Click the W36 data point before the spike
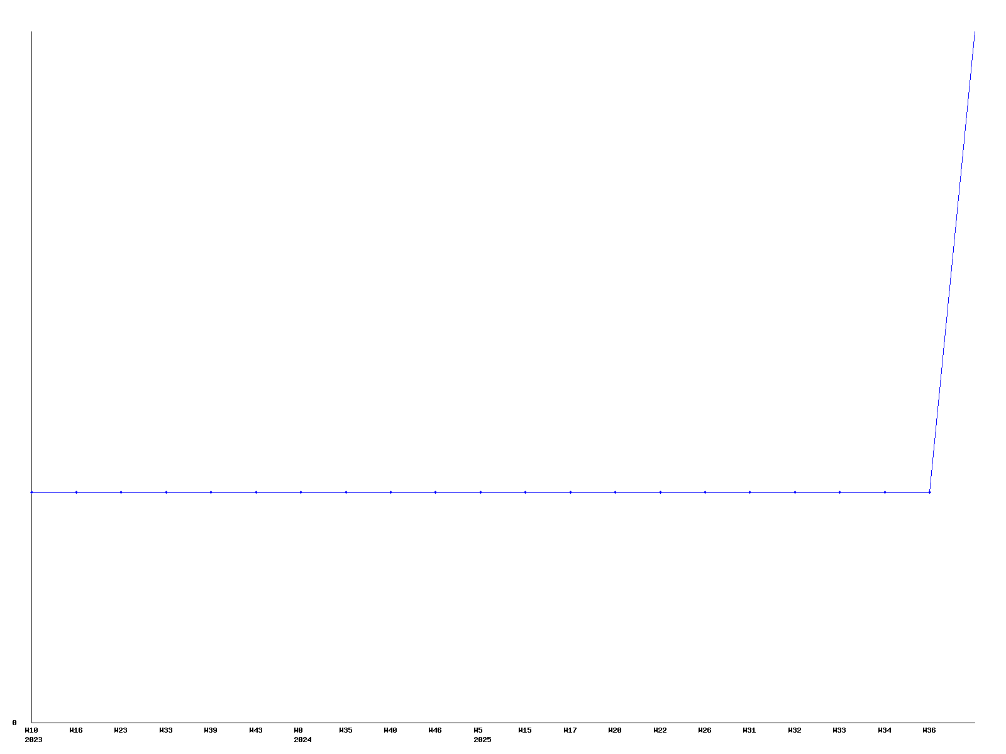This screenshot has height=754, width=1006. tap(929, 492)
